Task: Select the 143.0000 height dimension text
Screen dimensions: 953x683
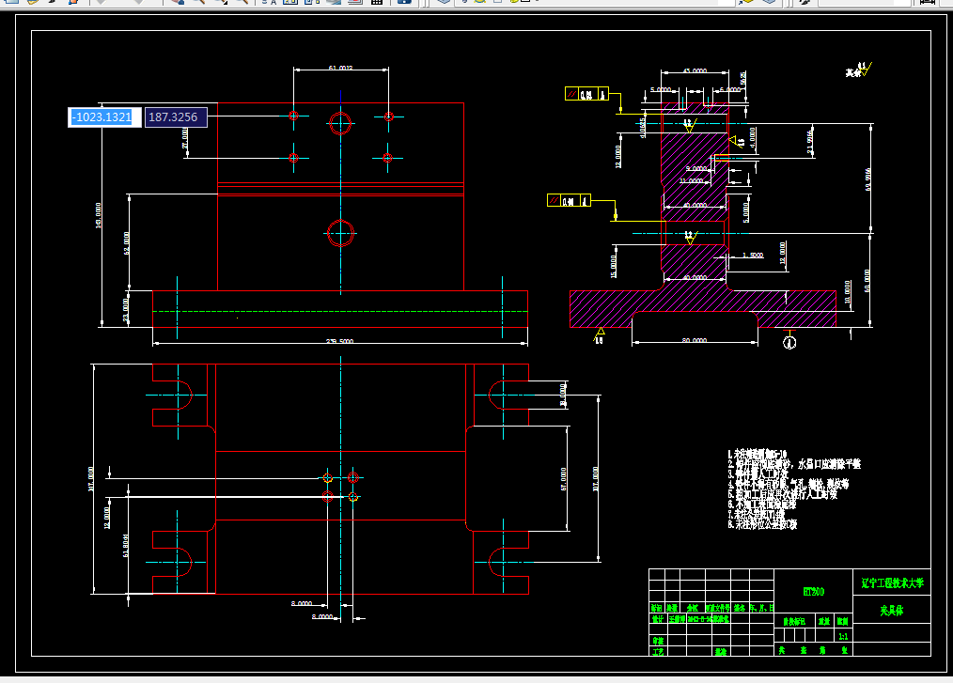Action: coord(99,216)
